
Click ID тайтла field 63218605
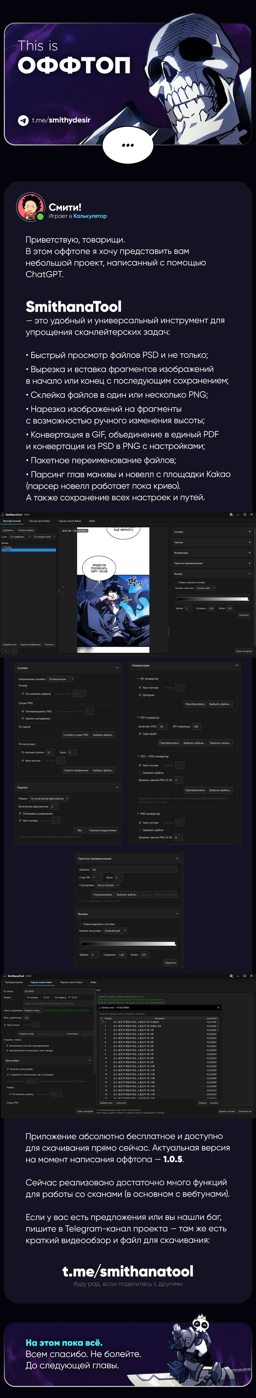(x=59, y=991)
